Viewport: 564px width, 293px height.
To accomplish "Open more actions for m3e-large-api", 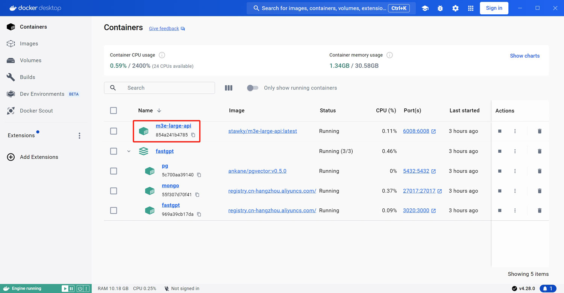I will 515,131.
